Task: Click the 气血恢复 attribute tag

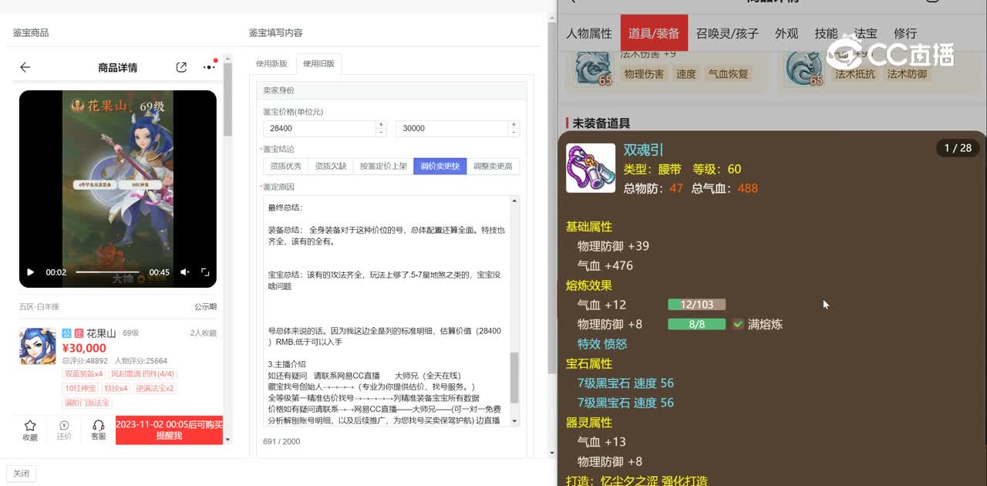Action: [x=728, y=74]
